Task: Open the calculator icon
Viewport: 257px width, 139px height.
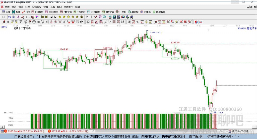Action: (x=114, y=17)
